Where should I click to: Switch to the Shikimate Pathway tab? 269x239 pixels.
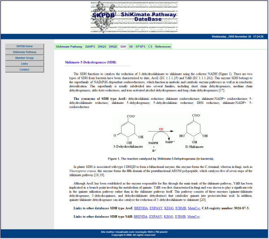pyautogui.click(x=69, y=47)
